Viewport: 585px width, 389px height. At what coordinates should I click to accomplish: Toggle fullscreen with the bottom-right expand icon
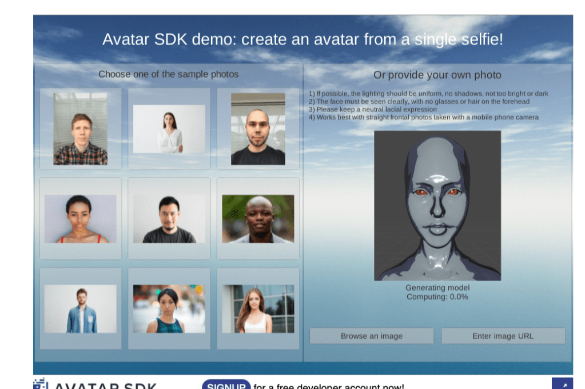pyautogui.click(x=562, y=384)
